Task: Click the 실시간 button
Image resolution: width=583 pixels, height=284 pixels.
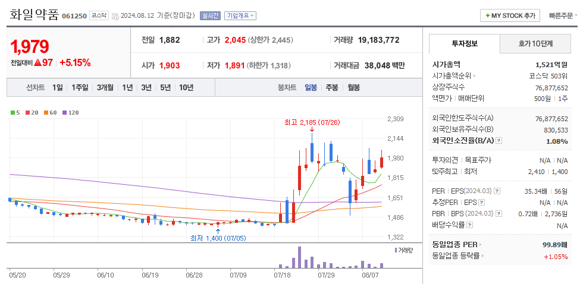Action: (211, 15)
